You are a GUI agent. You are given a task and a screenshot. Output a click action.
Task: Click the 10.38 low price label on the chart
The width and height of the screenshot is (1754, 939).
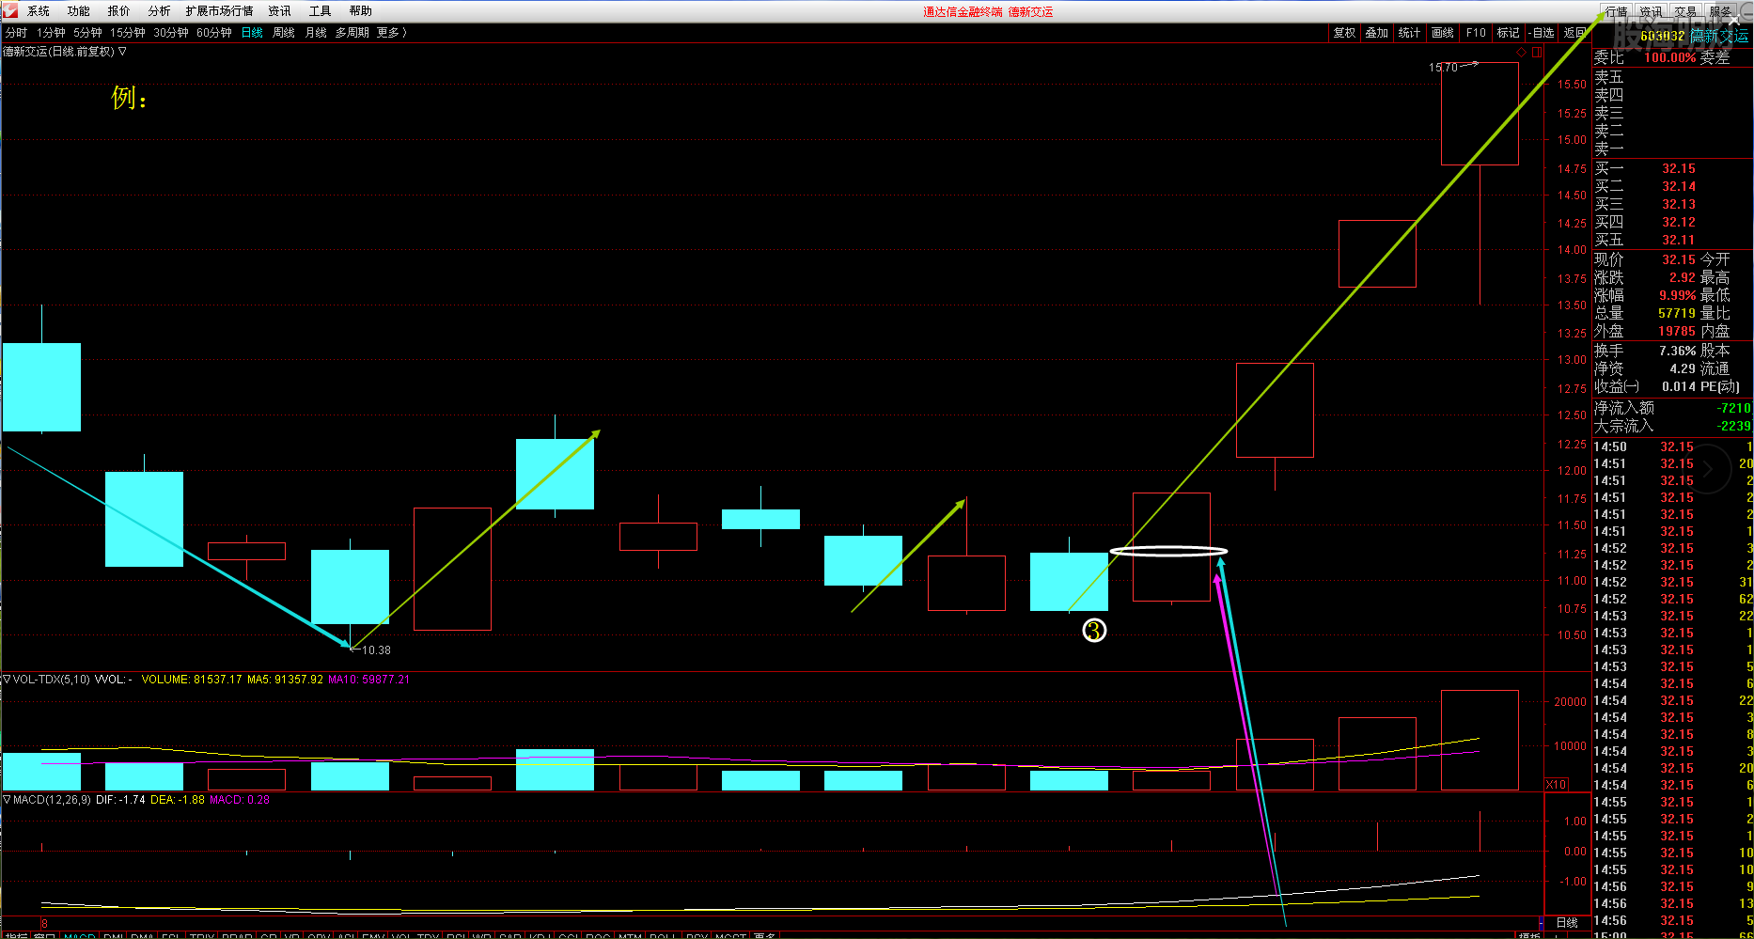click(x=376, y=650)
